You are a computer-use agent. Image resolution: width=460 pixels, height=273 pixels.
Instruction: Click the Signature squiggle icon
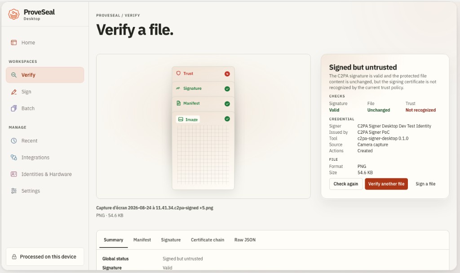(x=178, y=88)
